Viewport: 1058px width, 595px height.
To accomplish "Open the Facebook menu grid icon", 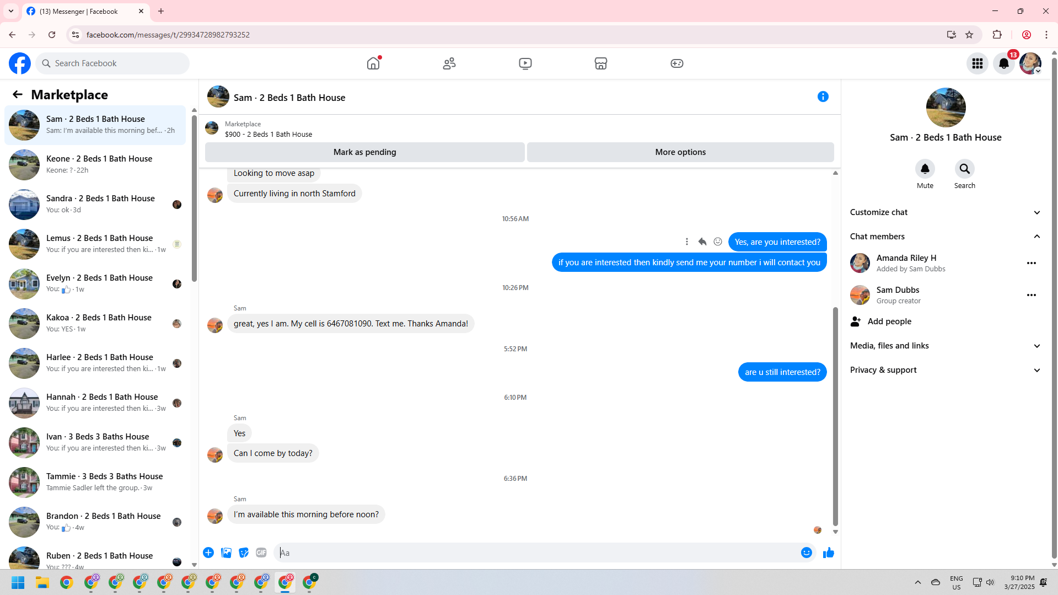I will pyautogui.click(x=978, y=63).
